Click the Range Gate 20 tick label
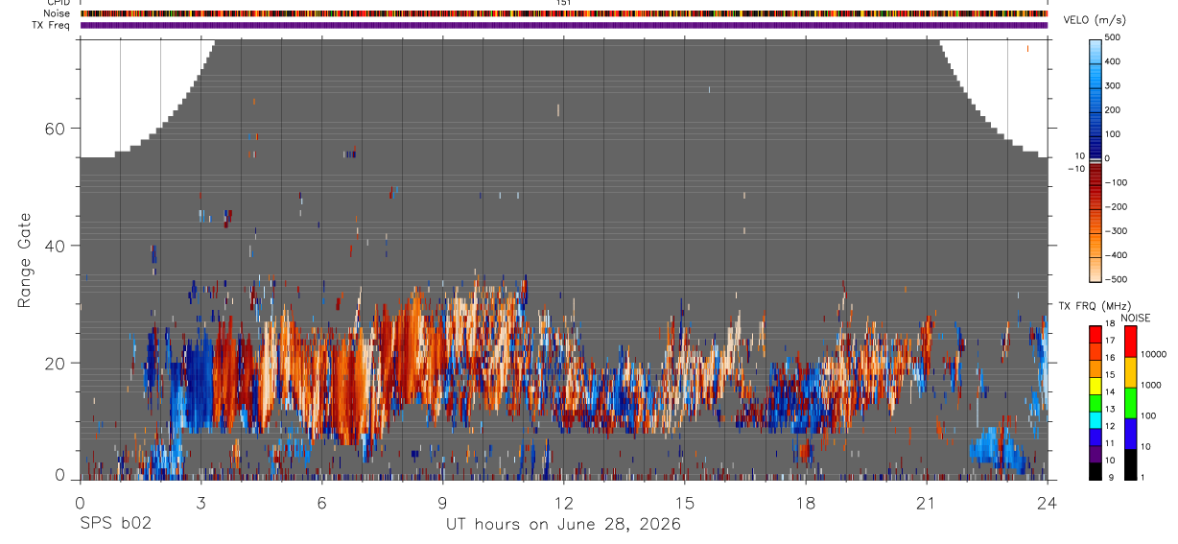 coord(57,364)
